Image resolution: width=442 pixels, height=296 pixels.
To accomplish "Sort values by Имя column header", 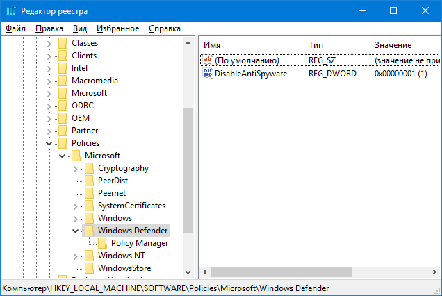I will click(252, 45).
